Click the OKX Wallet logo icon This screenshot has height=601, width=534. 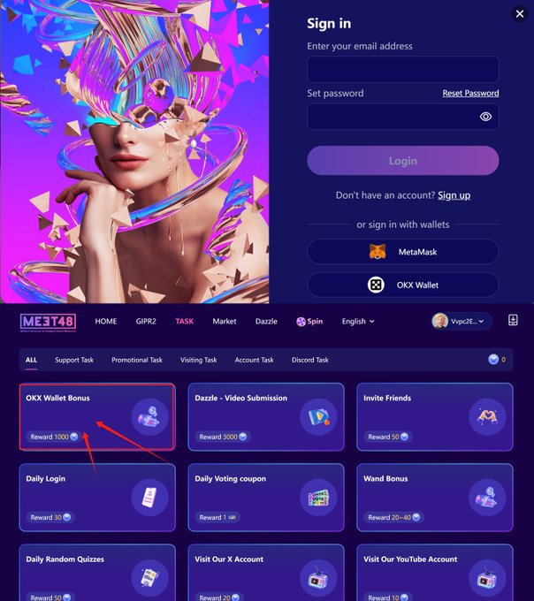tap(376, 285)
